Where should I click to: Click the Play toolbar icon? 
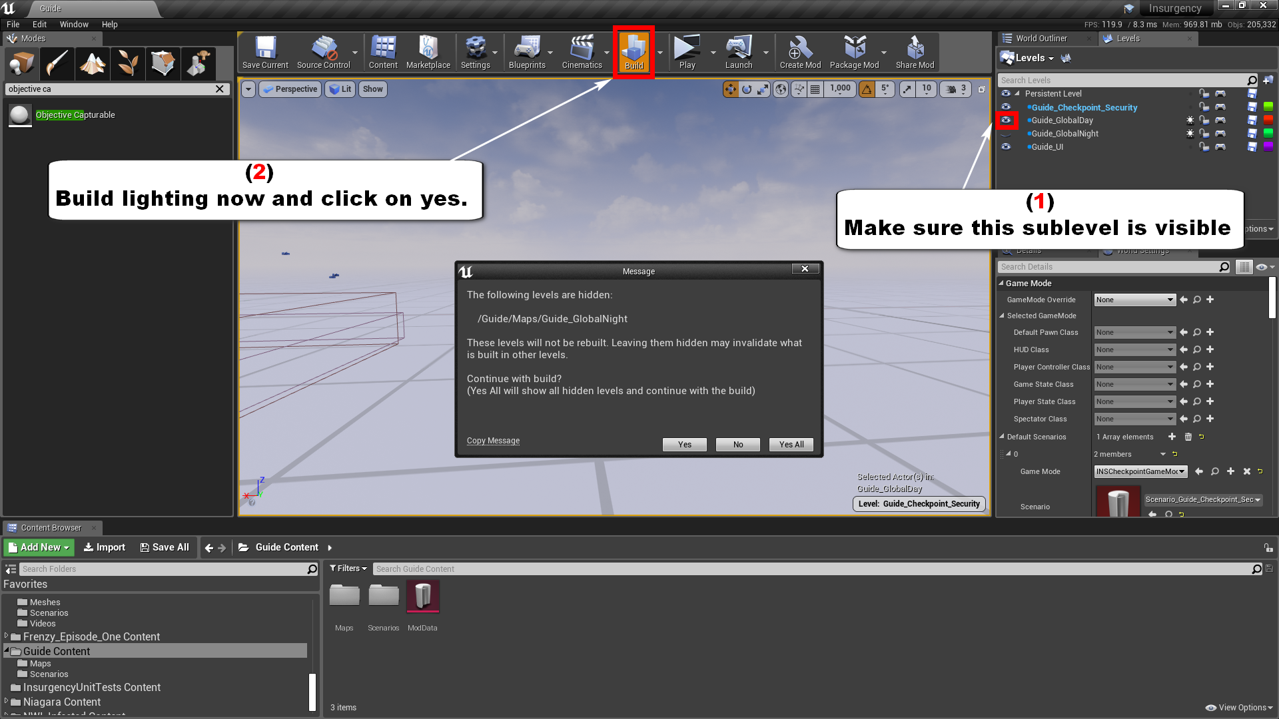(687, 52)
